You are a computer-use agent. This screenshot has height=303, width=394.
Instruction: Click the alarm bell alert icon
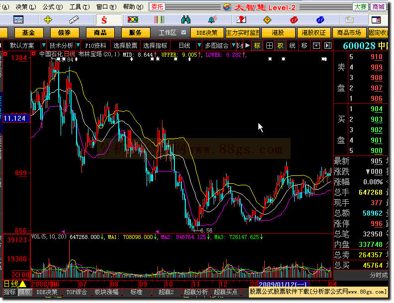[213, 19]
